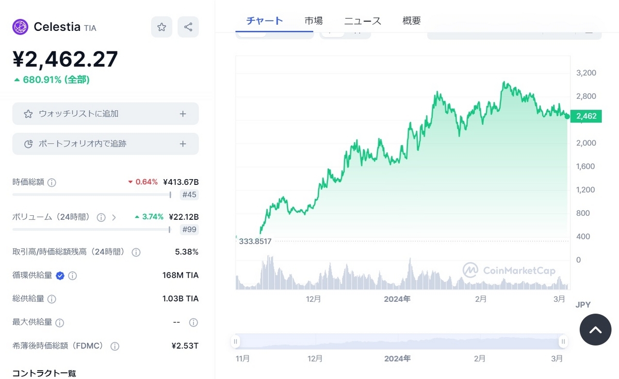Click the verified badge beside 循環供給量
The height and width of the screenshot is (379, 619).
coord(60,275)
